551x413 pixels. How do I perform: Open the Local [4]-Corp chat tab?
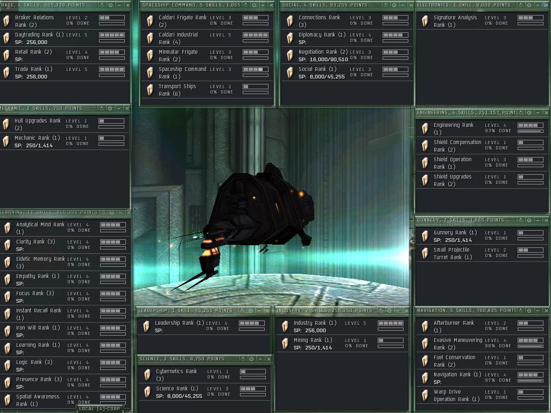point(100,409)
